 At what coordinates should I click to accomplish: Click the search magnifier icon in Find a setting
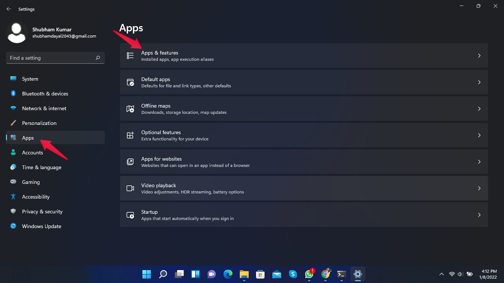click(x=98, y=58)
